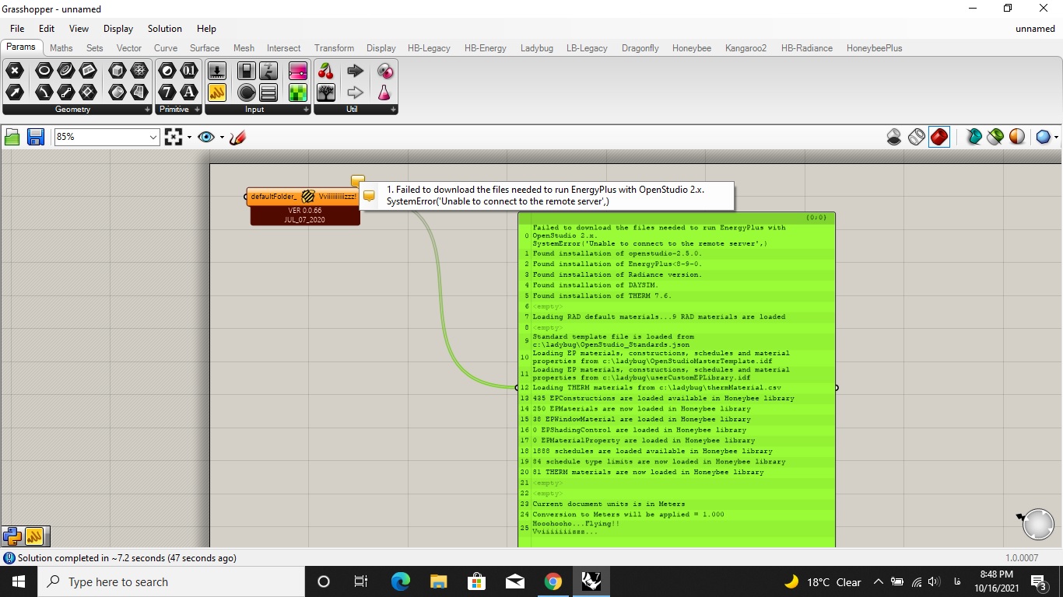Image resolution: width=1063 pixels, height=597 pixels.
Task: Click the taskbar search box
Action: 170,581
